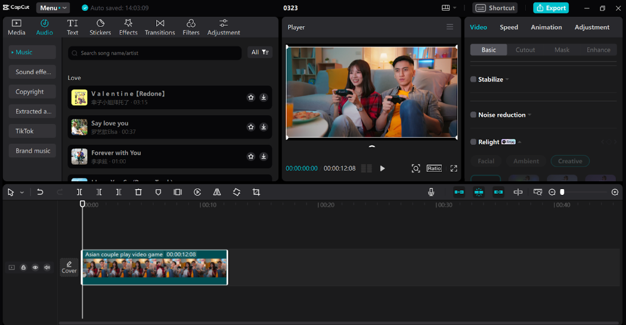Select the TikTok audio category
Viewport: 626px width, 325px height.
click(x=33, y=131)
